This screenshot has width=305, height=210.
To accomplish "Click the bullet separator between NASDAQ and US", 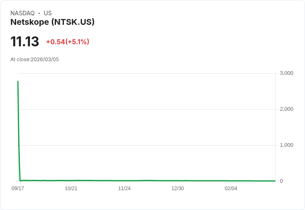I will click(39, 13).
